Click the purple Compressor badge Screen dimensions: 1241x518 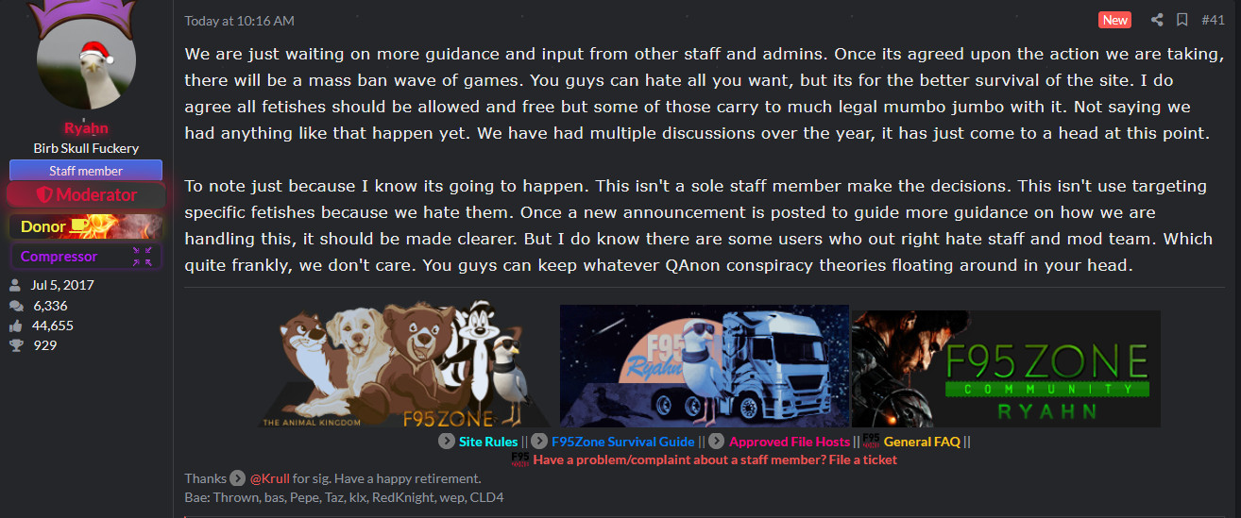(x=86, y=256)
